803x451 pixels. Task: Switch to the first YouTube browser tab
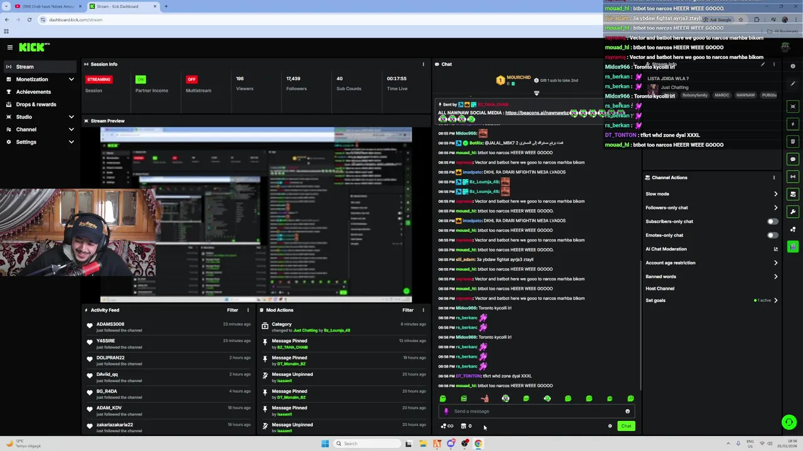[x=48, y=6]
